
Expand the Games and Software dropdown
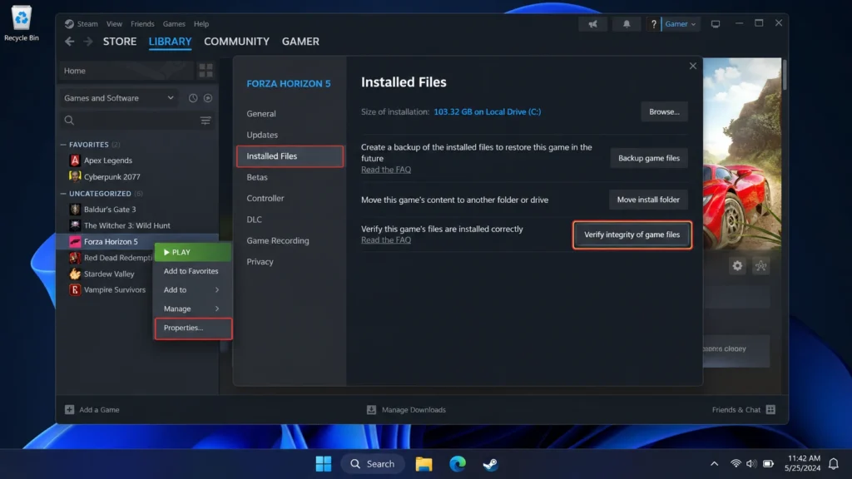click(119, 98)
